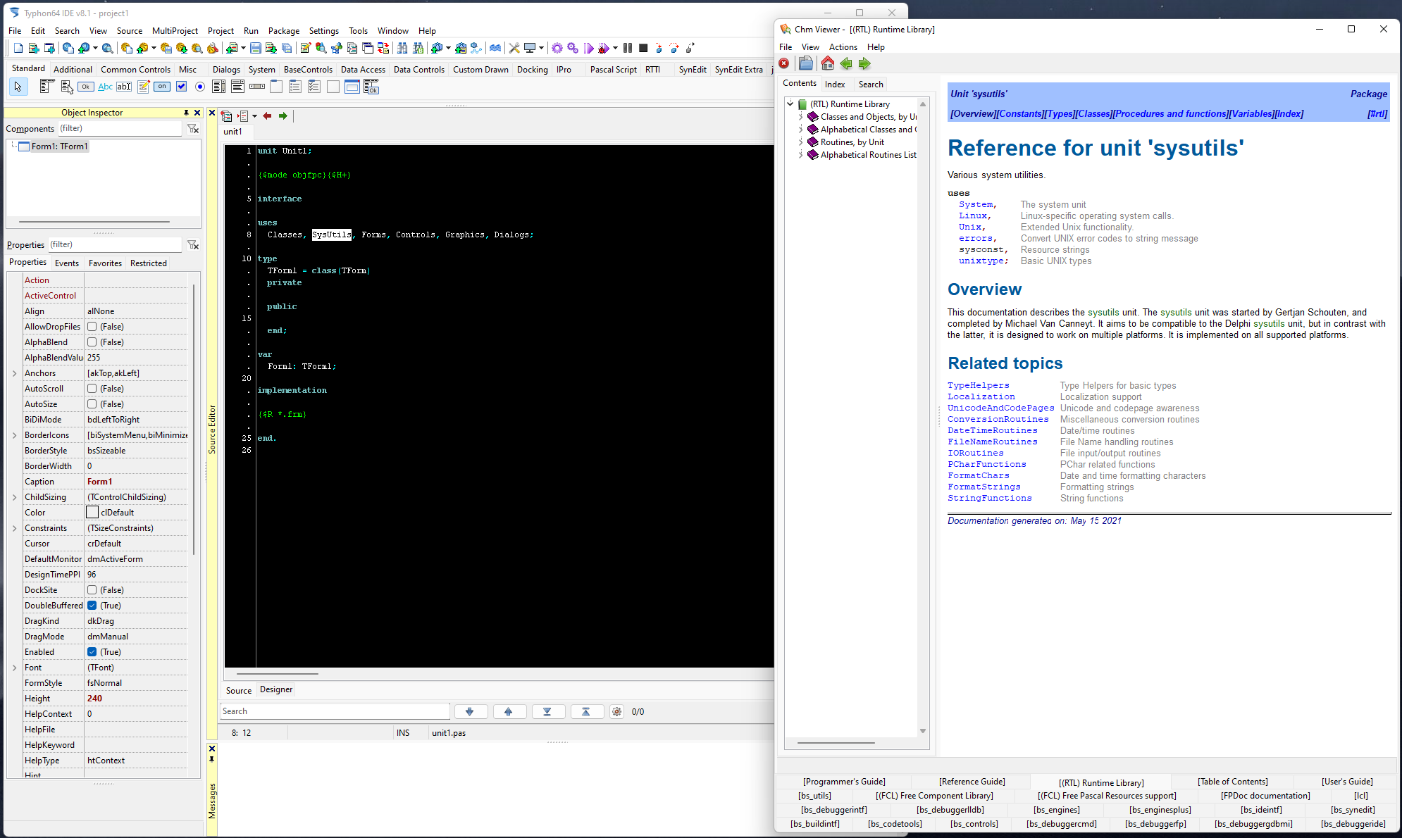Expand the Constraints property
Image resolution: width=1402 pixels, height=838 pixels.
click(x=15, y=528)
